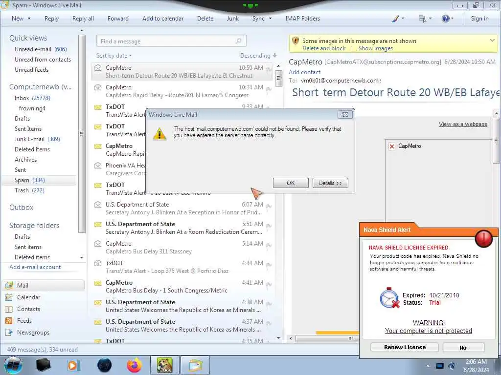The image size is (501, 375).
Task: Select the Mail icon in navigation
Action: point(9,285)
